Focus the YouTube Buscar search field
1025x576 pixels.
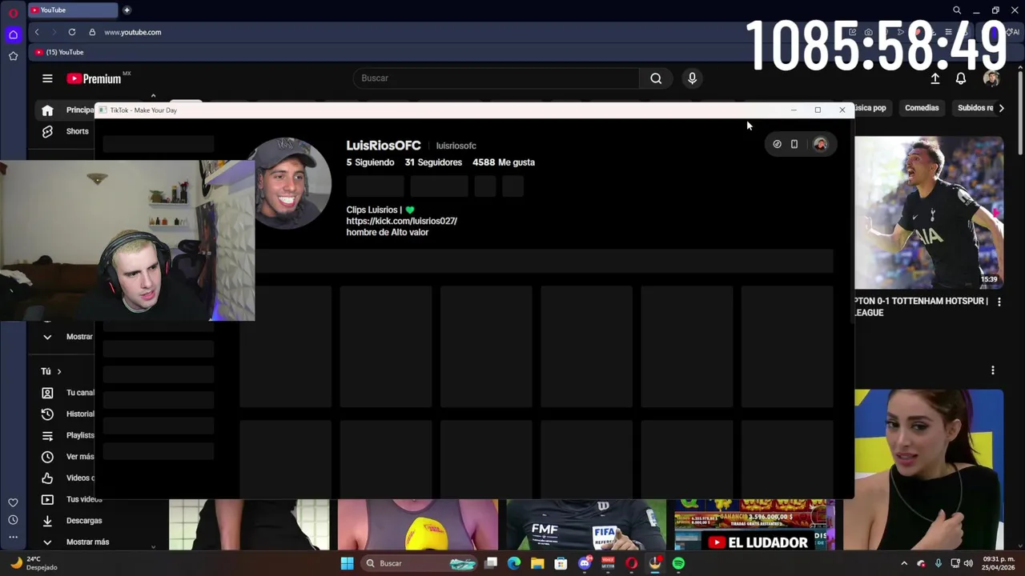click(496, 78)
